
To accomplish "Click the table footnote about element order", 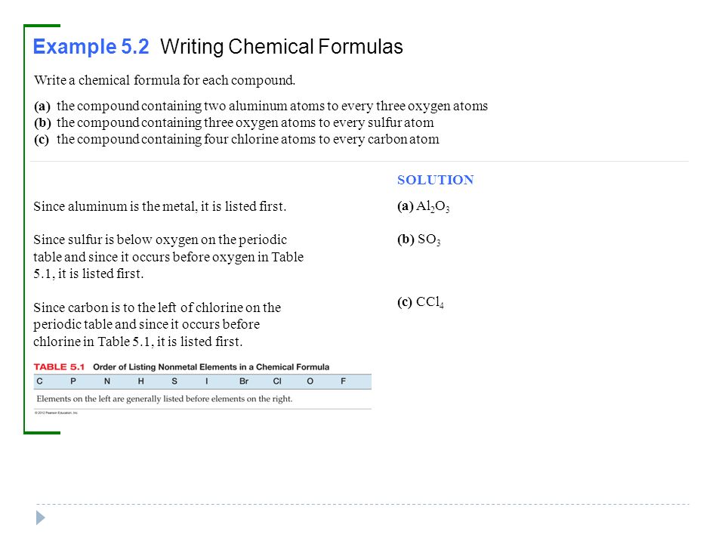I will click(165, 399).
